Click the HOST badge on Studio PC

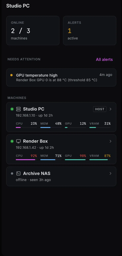click(100, 109)
